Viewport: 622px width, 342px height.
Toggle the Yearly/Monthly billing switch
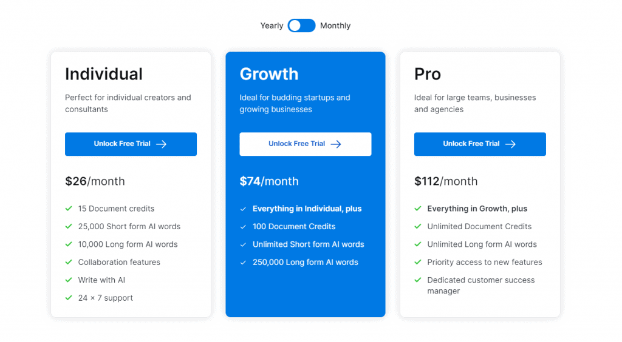301,25
